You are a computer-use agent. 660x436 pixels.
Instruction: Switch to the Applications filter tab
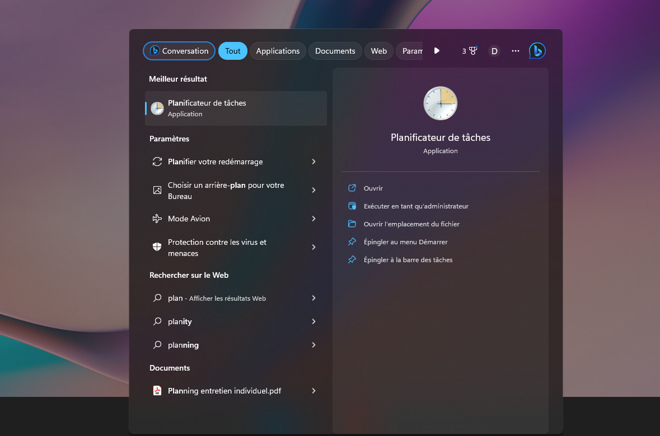(278, 51)
